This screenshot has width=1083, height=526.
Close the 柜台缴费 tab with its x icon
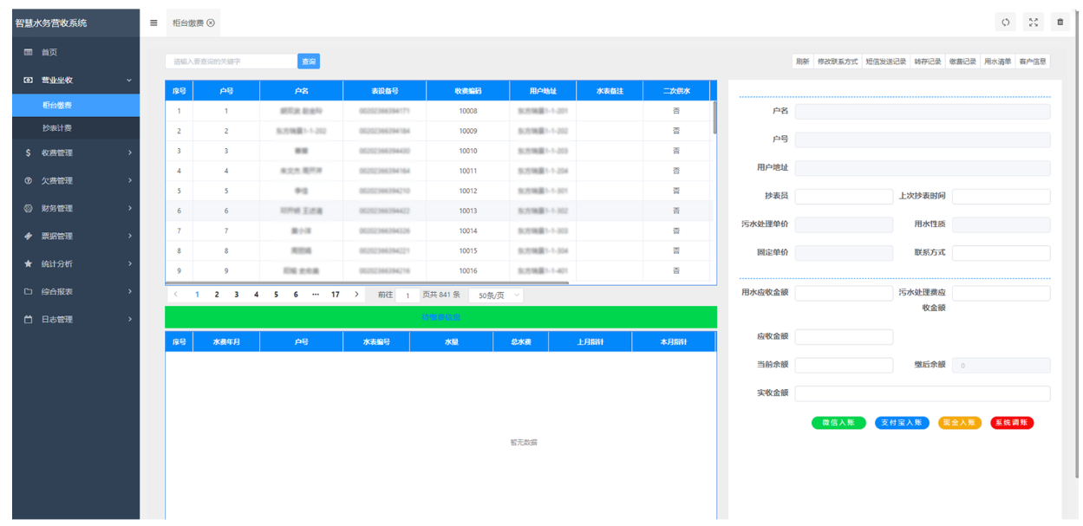tap(211, 23)
